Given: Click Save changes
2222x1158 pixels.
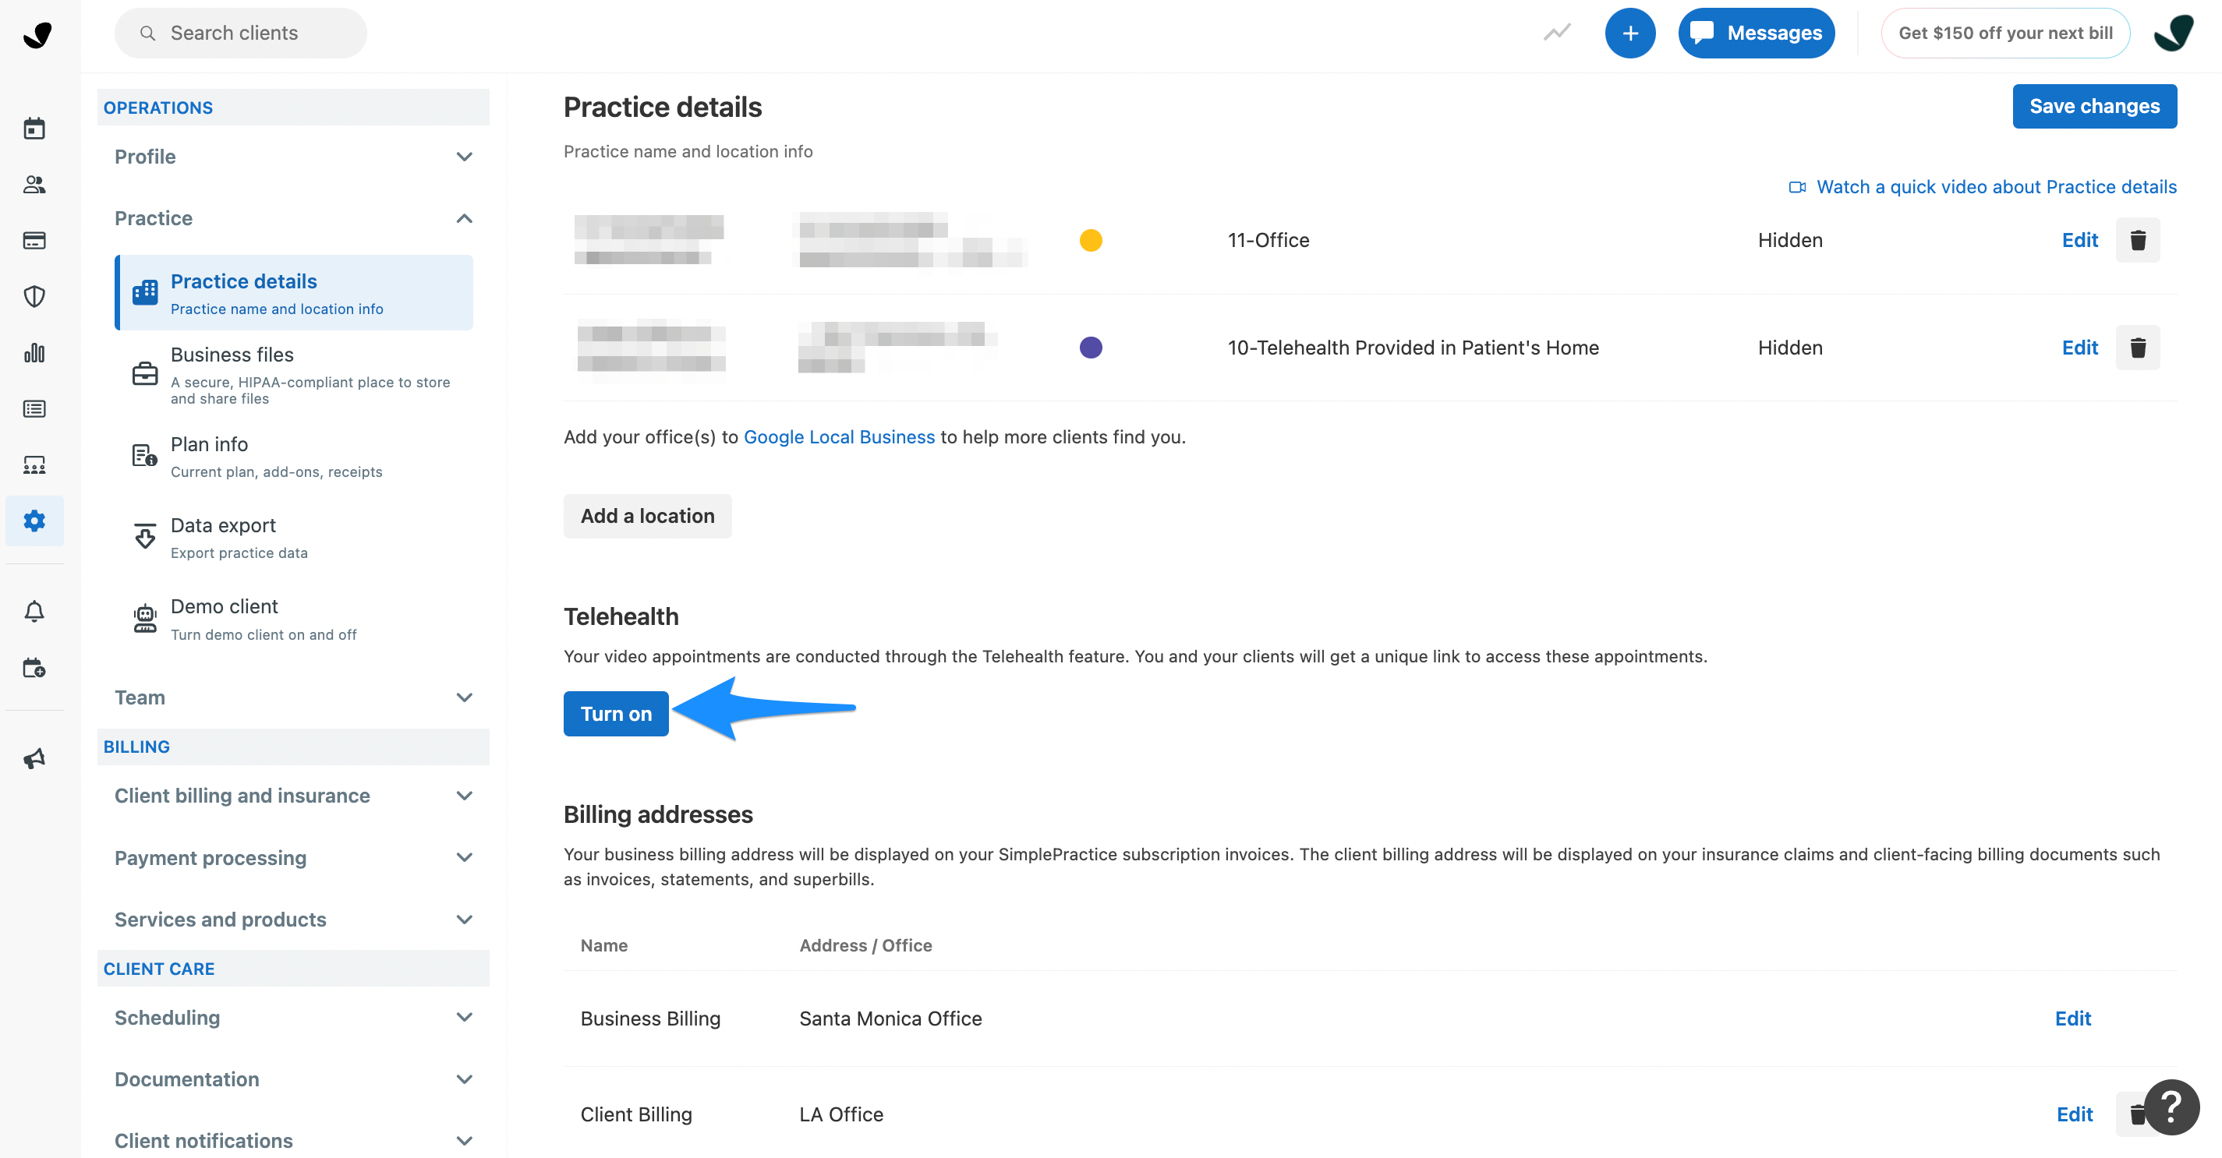Looking at the screenshot, I should click(x=2095, y=106).
